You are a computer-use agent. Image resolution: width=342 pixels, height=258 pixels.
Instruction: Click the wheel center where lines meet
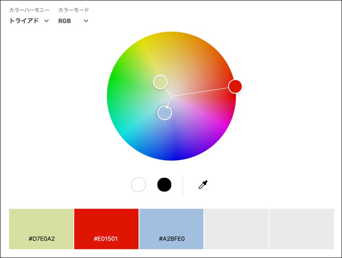(171, 96)
